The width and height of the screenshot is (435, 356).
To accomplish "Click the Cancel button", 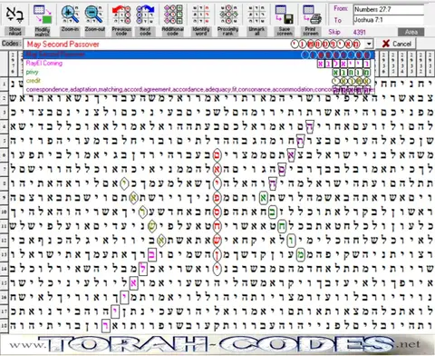I will [397, 44].
